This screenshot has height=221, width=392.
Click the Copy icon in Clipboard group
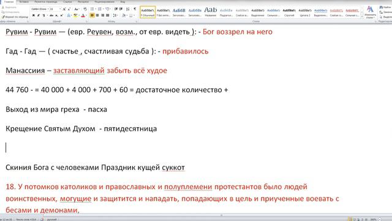pyautogui.click(x=3, y=12)
